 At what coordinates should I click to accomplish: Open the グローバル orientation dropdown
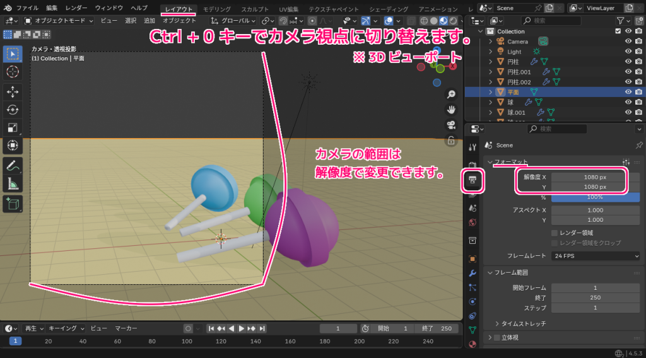coord(233,21)
